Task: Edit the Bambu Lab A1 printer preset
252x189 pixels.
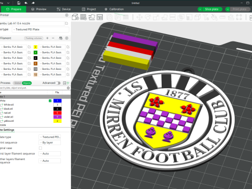Action: click(x=67, y=23)
